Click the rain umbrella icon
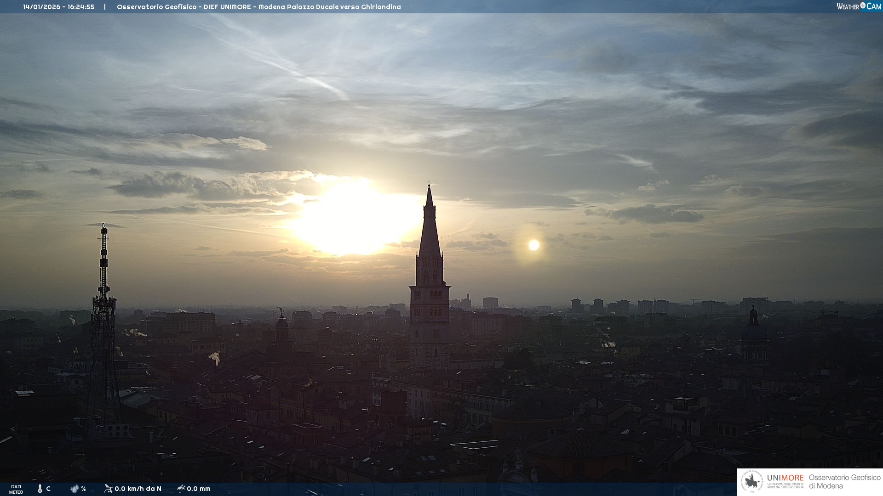The image size is (883, 496). pos(181,489)
